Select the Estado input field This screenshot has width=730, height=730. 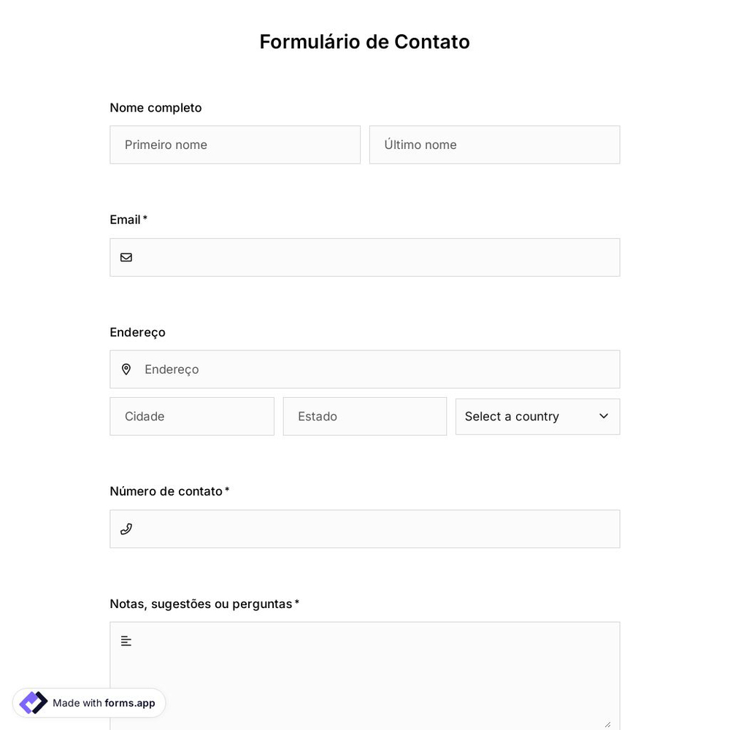[x=364, y=416]
